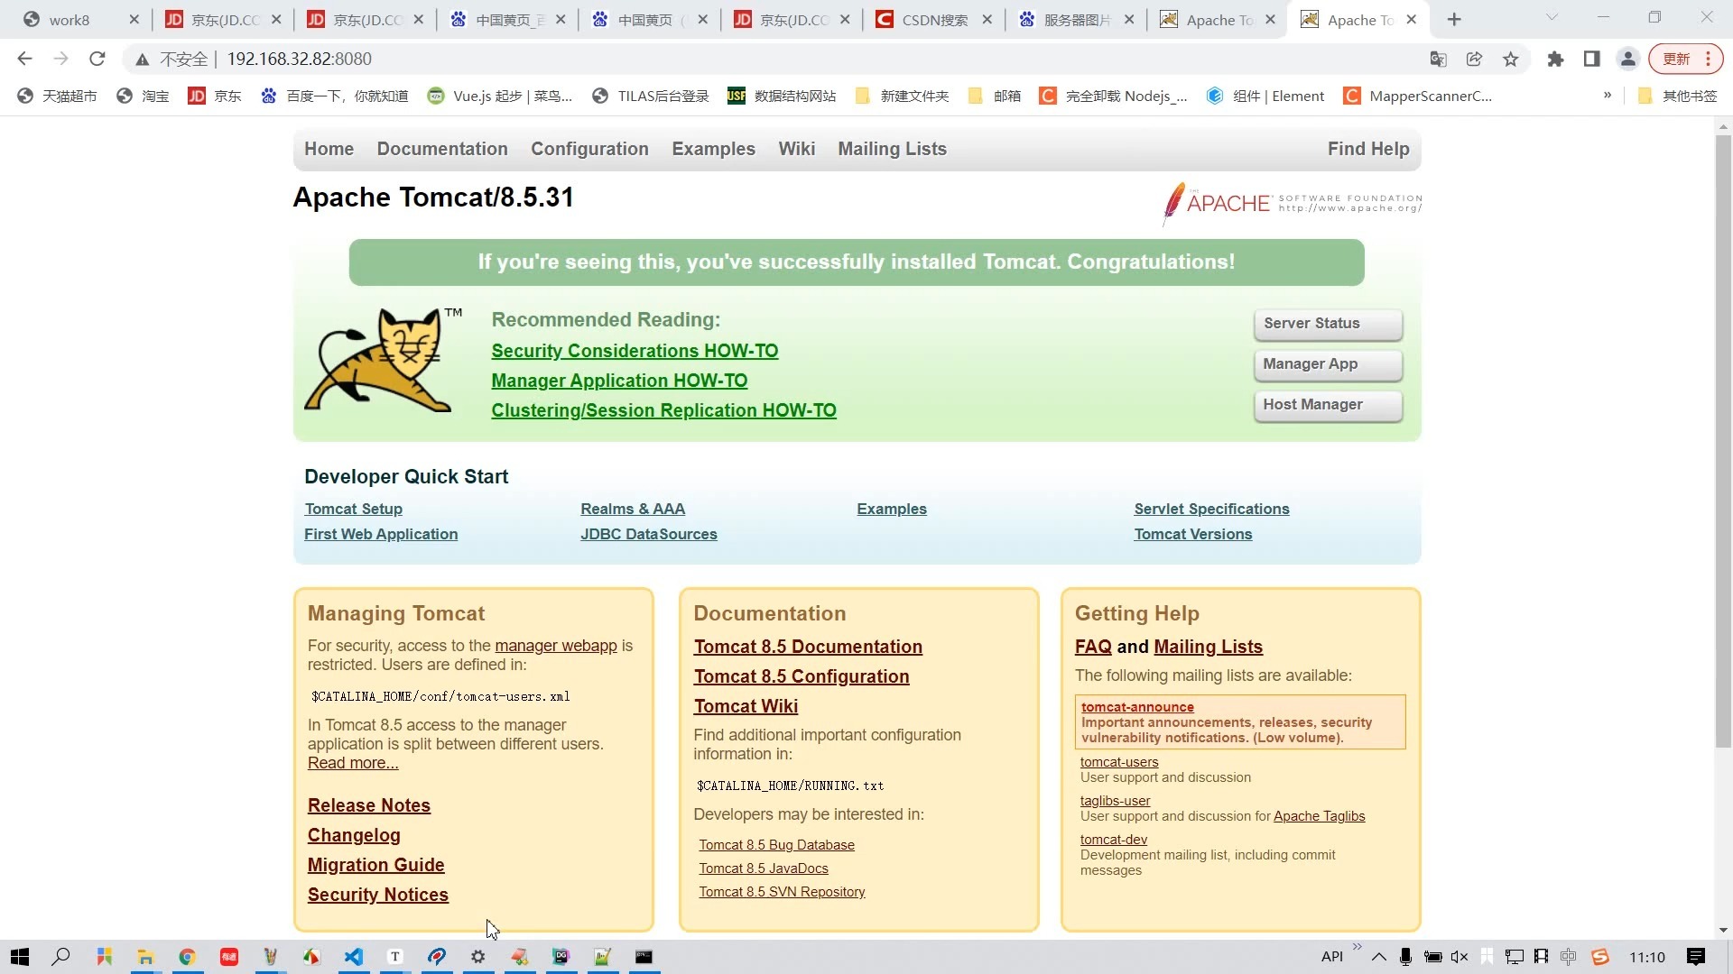
Task: Close the CSDN搜索 tab
Action: tap(987, 20)
